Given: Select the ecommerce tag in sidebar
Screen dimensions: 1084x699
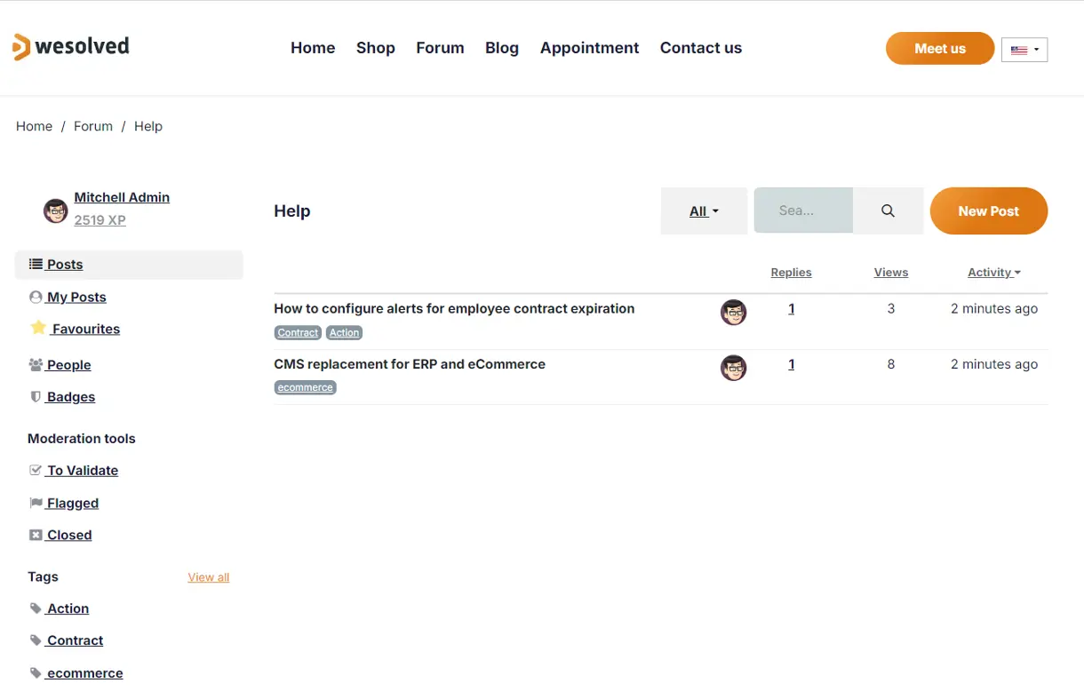Looking at the screenshot, I should [84, 673].
